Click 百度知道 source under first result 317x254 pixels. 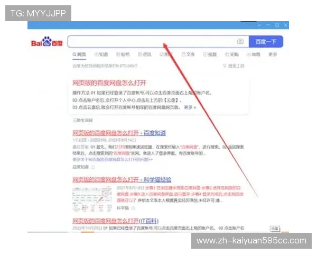coord(81,167)
